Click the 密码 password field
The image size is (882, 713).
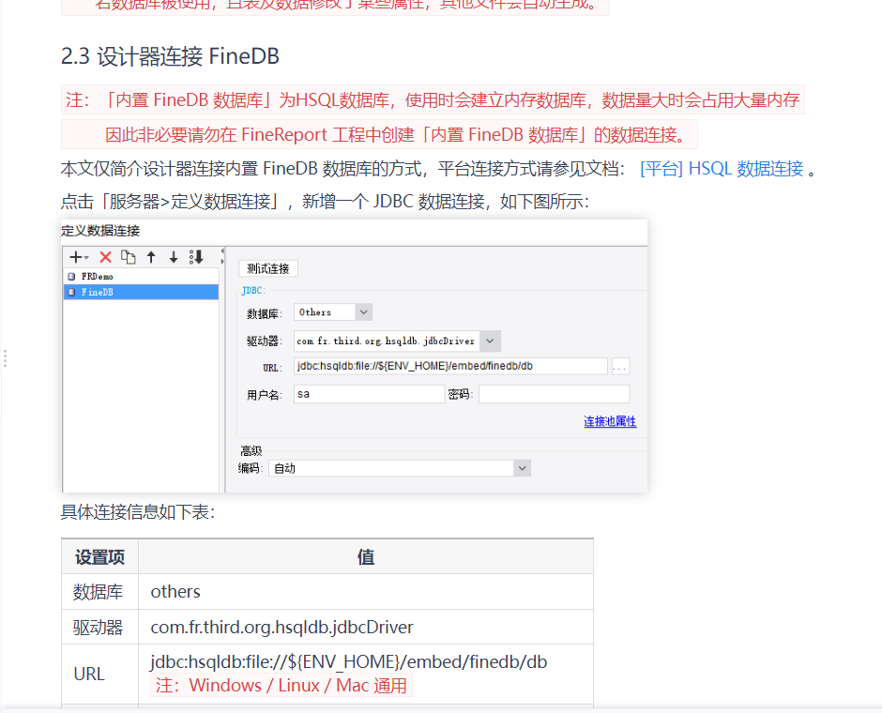pos(554,394)
